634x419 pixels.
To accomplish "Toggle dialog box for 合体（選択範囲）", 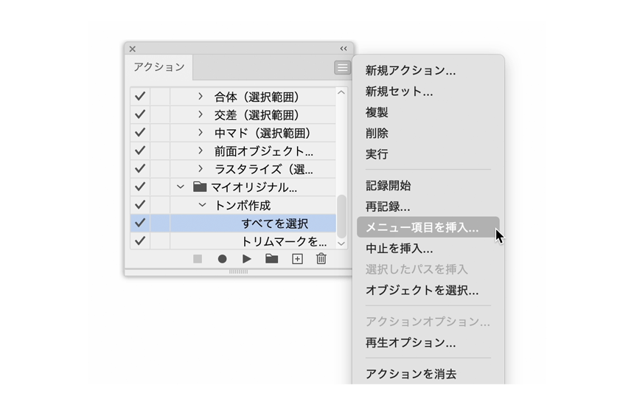I will tap(160, 96).
